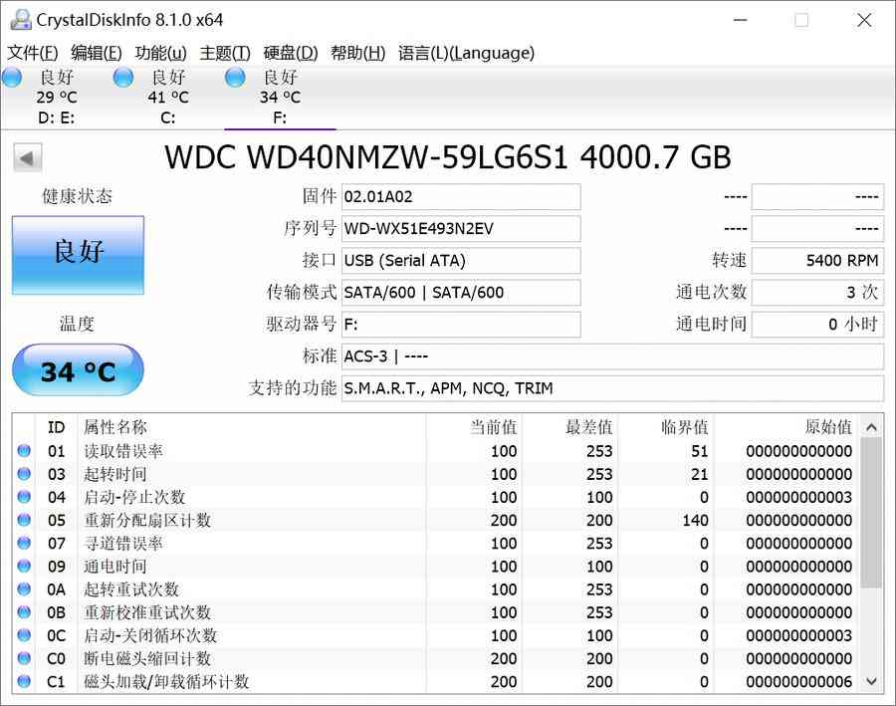Open the 文件(F) menu
Image resolution: width=896 pixels, height=706 pixels.
point(33,53)
